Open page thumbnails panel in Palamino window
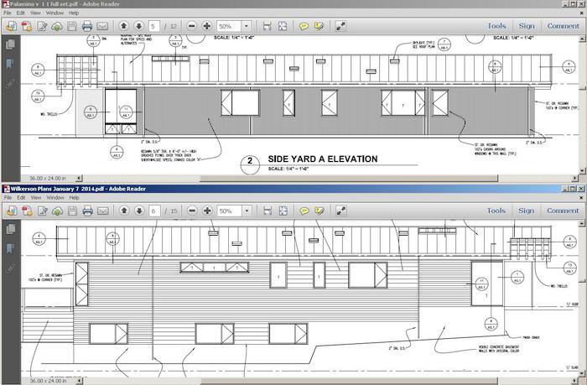This screenshot has width=587, height=385. [x=10, y=44]
